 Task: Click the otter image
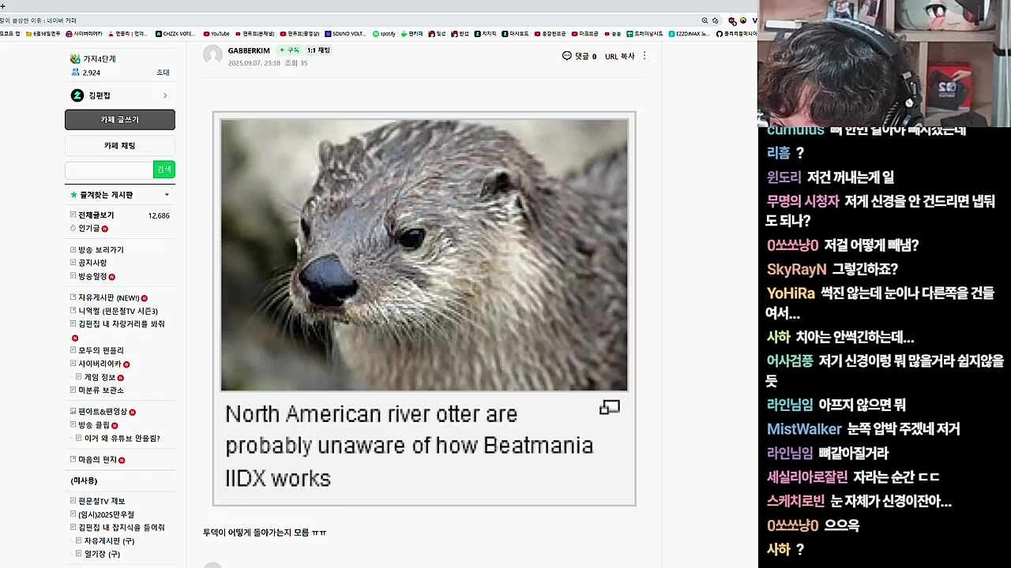tap(424, 255)
